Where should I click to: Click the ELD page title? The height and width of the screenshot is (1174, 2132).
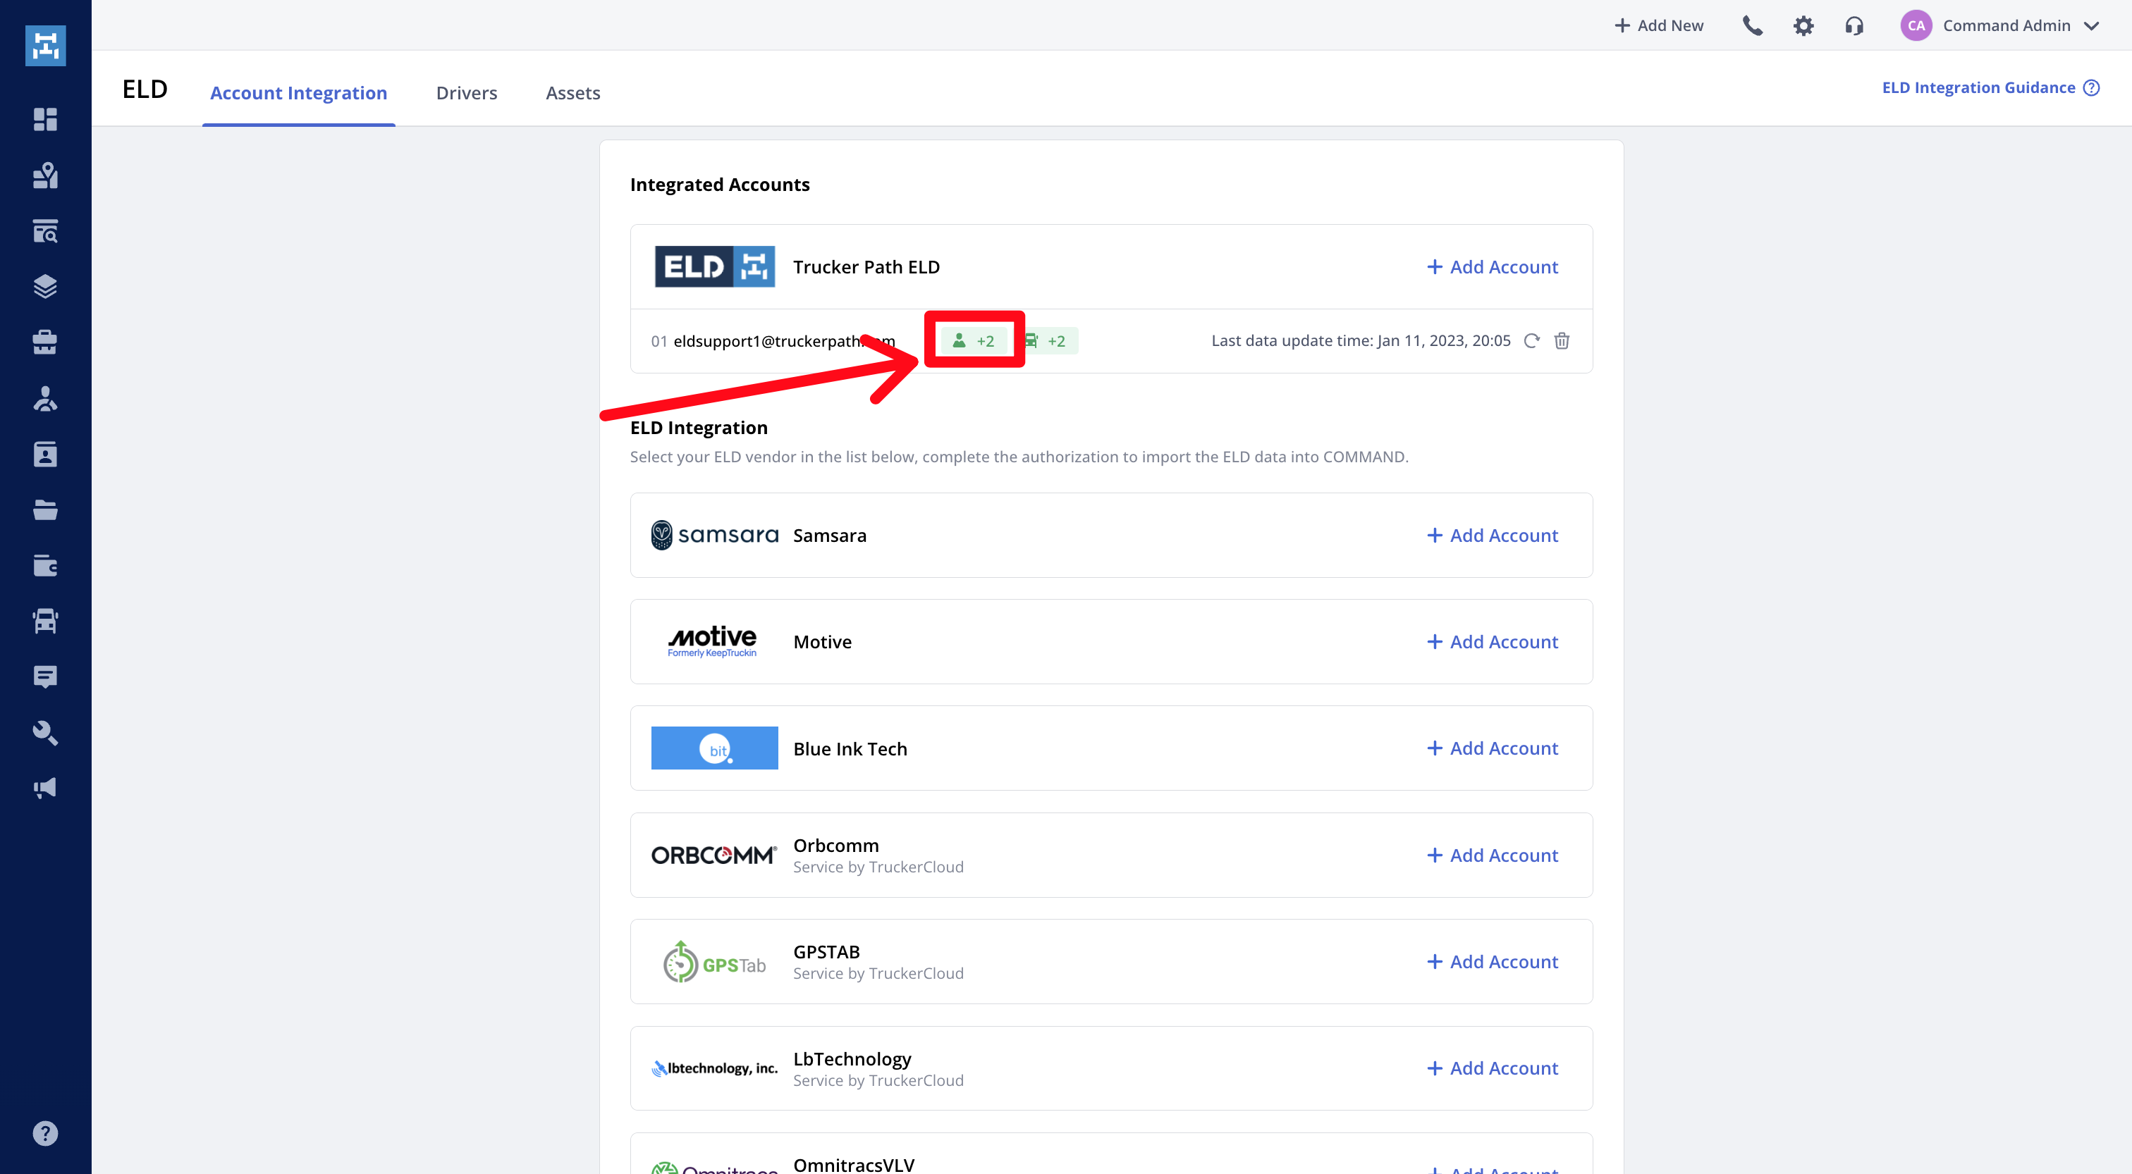pyautogui.click(x=145, y=89)
